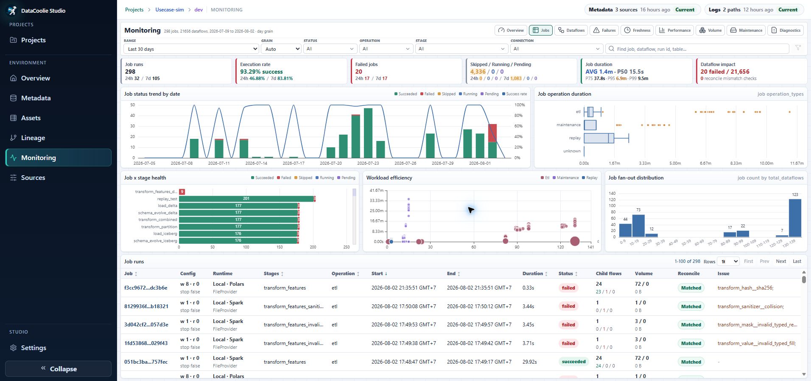Toggle Replay legend in Workload efficiency
811x381 pixels.
point(590,178)
